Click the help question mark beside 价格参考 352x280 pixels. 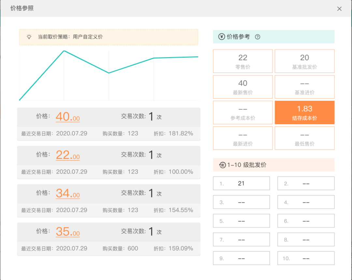[x=257, y=37]
